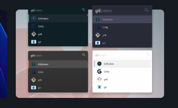Launch the Gitify text in the white launcher
The image size is (178, 108).
(x=107, y=72)
